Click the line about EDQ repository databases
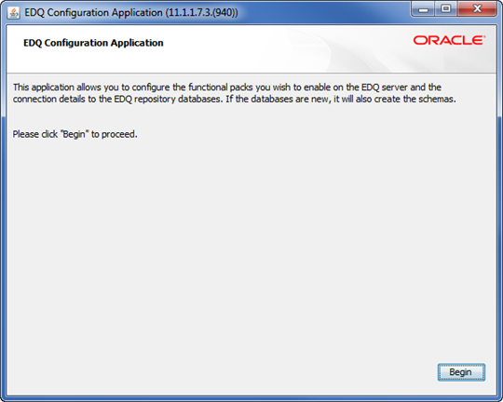Viewport: 503px width, 402px height. tap(234, 99)
